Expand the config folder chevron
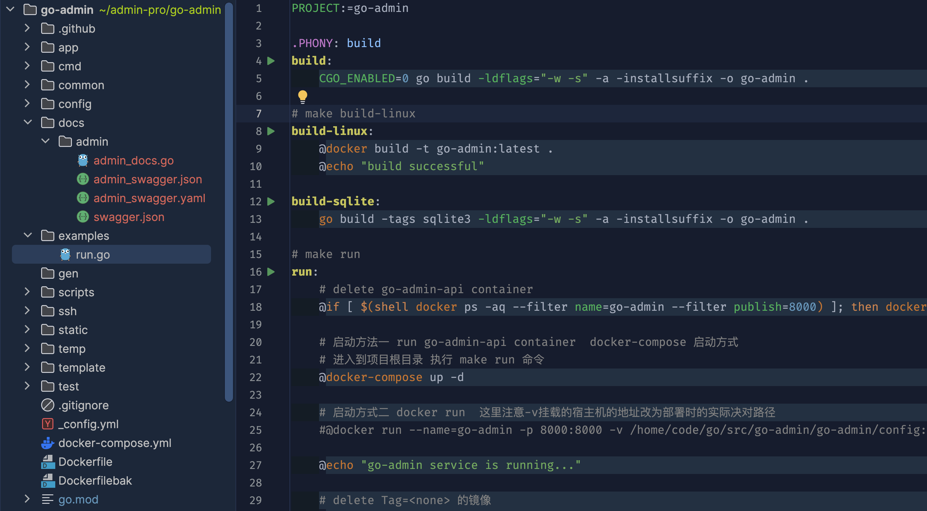The image size is (927, 511). click(x=27, y=103)
